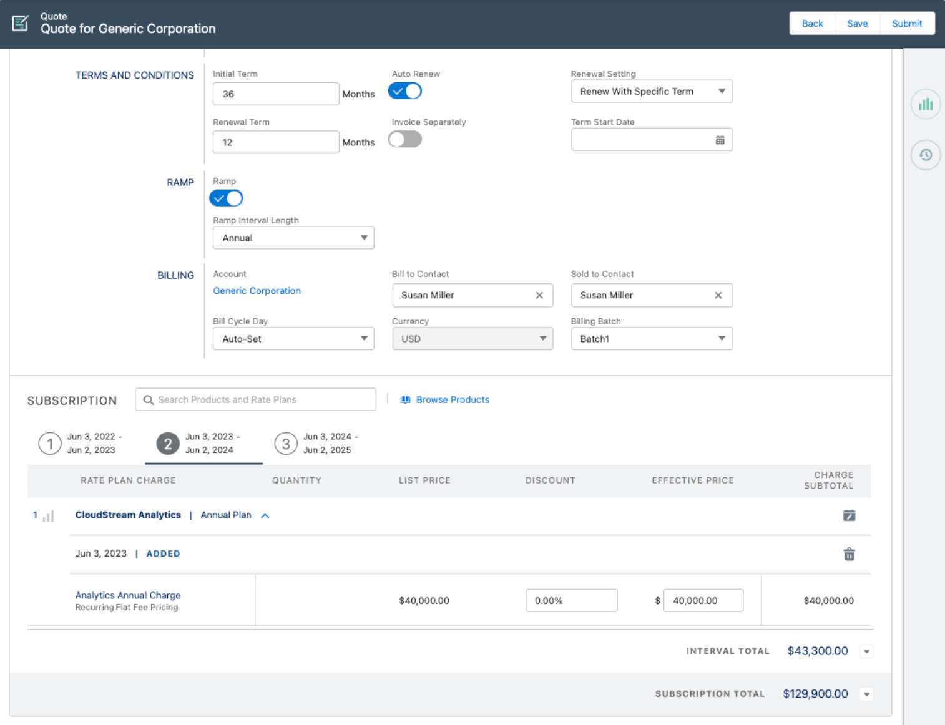The image size is (945, 725).
Task: Turn off the Ramp toggle
Action: pyautogui.click(x=226, y=198)
